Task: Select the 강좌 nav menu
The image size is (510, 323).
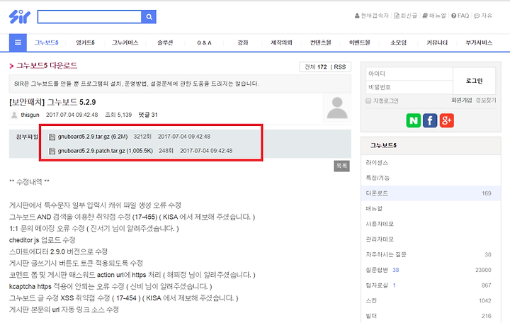Action: (243, 42)
